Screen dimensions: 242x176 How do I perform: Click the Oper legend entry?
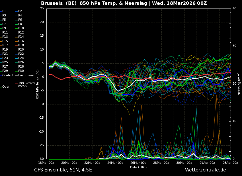point(6,87)
